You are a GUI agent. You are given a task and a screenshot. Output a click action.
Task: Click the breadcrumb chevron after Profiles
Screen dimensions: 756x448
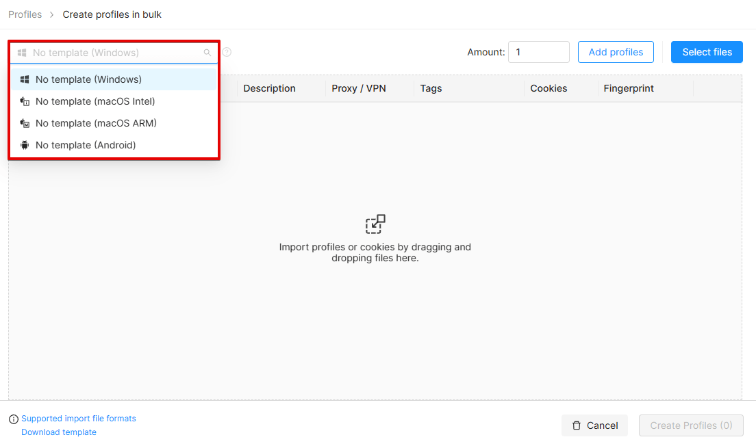point(51,14)
